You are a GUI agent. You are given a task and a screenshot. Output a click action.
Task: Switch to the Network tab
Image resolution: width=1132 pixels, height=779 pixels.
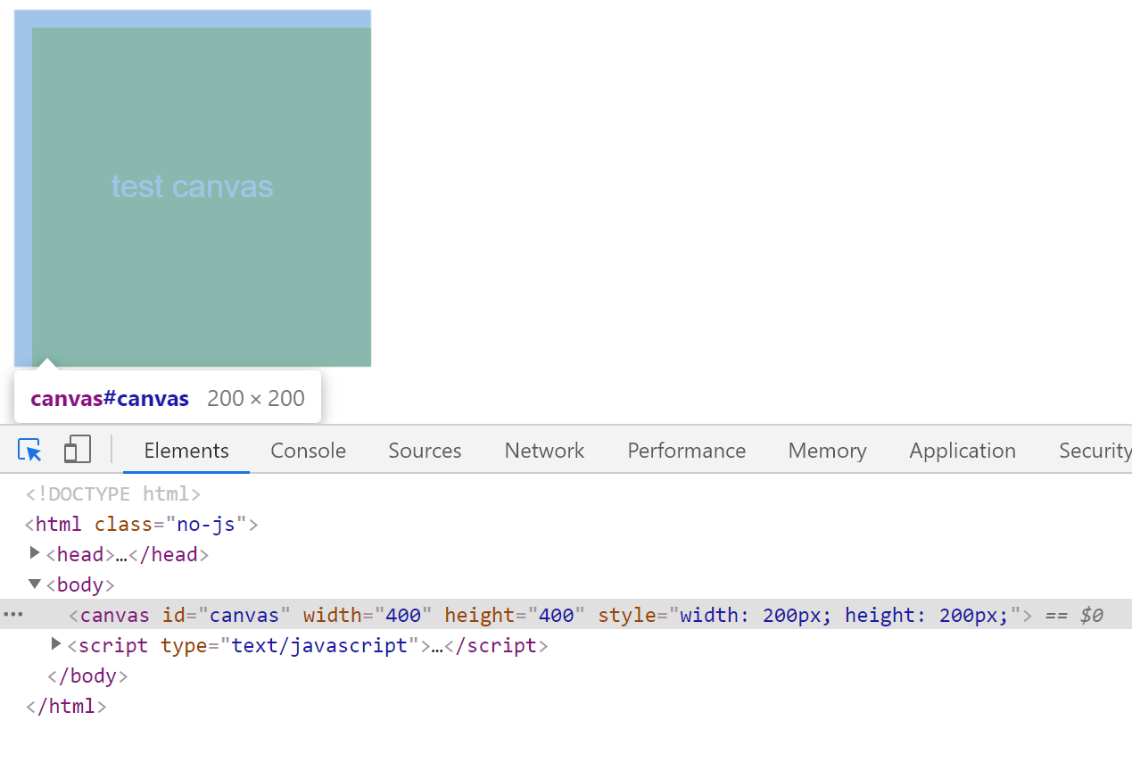[544, 451]
